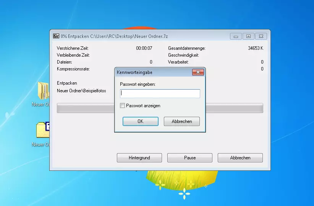Screen dimensions: 314x206
Task: Confirm the password with OK
Action: 140,121
